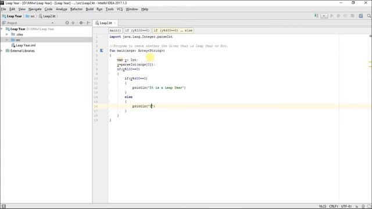The image size is (372, 209).
Task: Click the Debug bug icon in toolbar
Action: click(x=338, y=16)
